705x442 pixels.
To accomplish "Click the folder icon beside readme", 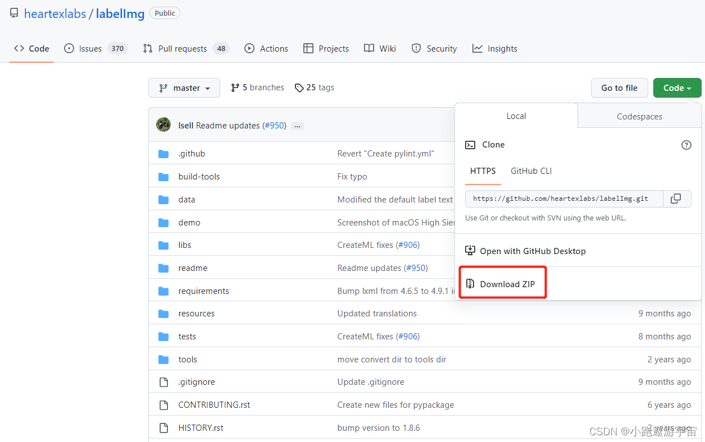I will (x=163, y=268).
